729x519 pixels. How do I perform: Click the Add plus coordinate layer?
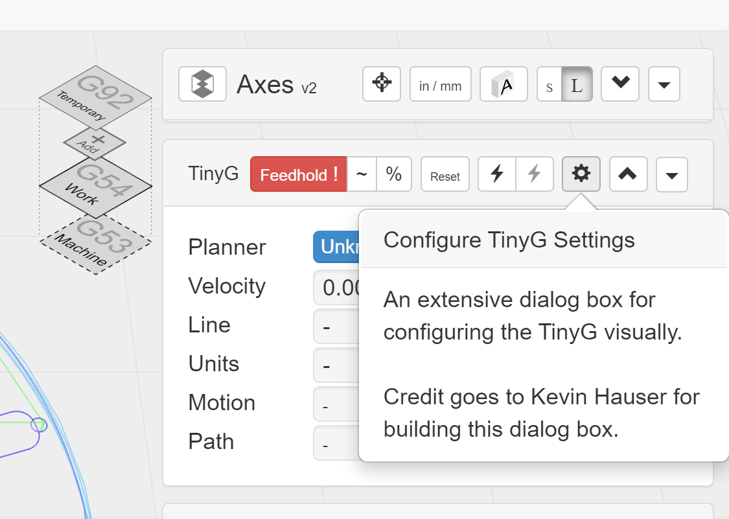pos(95,143)
